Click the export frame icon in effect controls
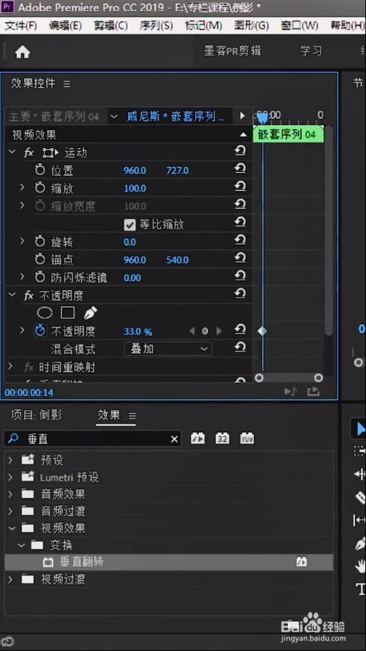 tap(313, 391)
